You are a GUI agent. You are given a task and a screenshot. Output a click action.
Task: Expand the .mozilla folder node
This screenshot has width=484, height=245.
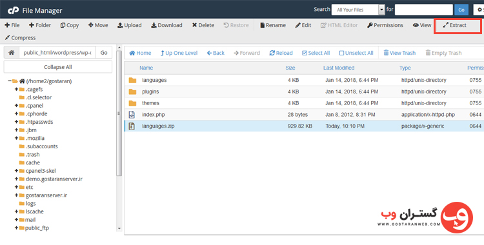coord(16,138)
